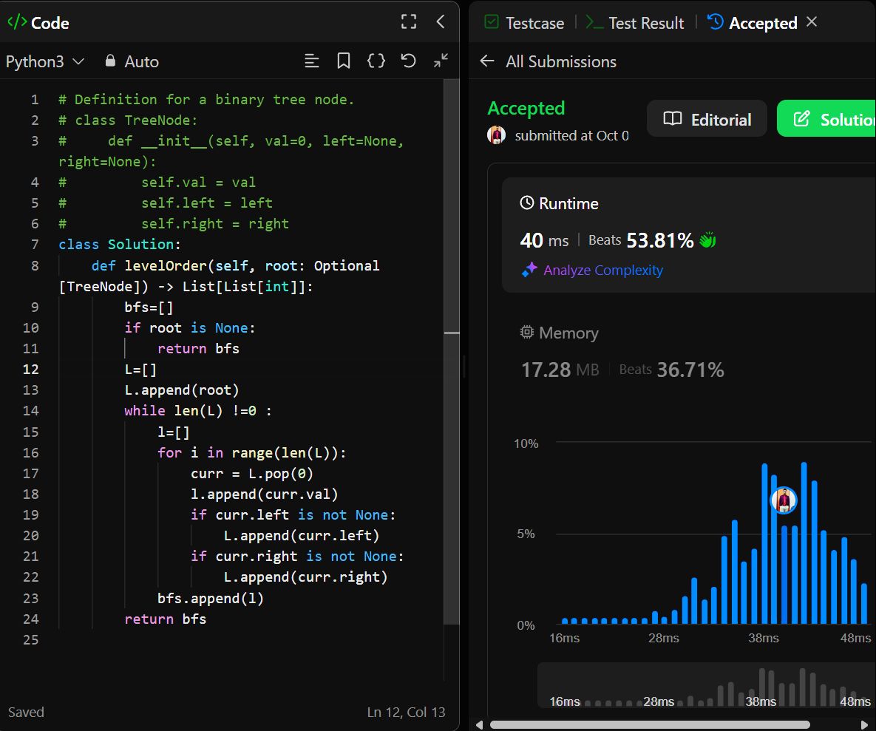Screen dimensions: 876x731
Task: Click the format code icon
Action: pyautogui.click(x=312, y=61)
